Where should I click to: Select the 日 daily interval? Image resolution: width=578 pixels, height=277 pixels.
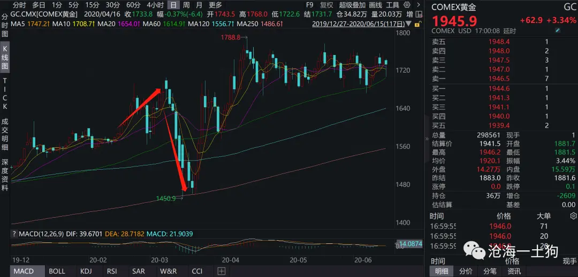[173, 5]
